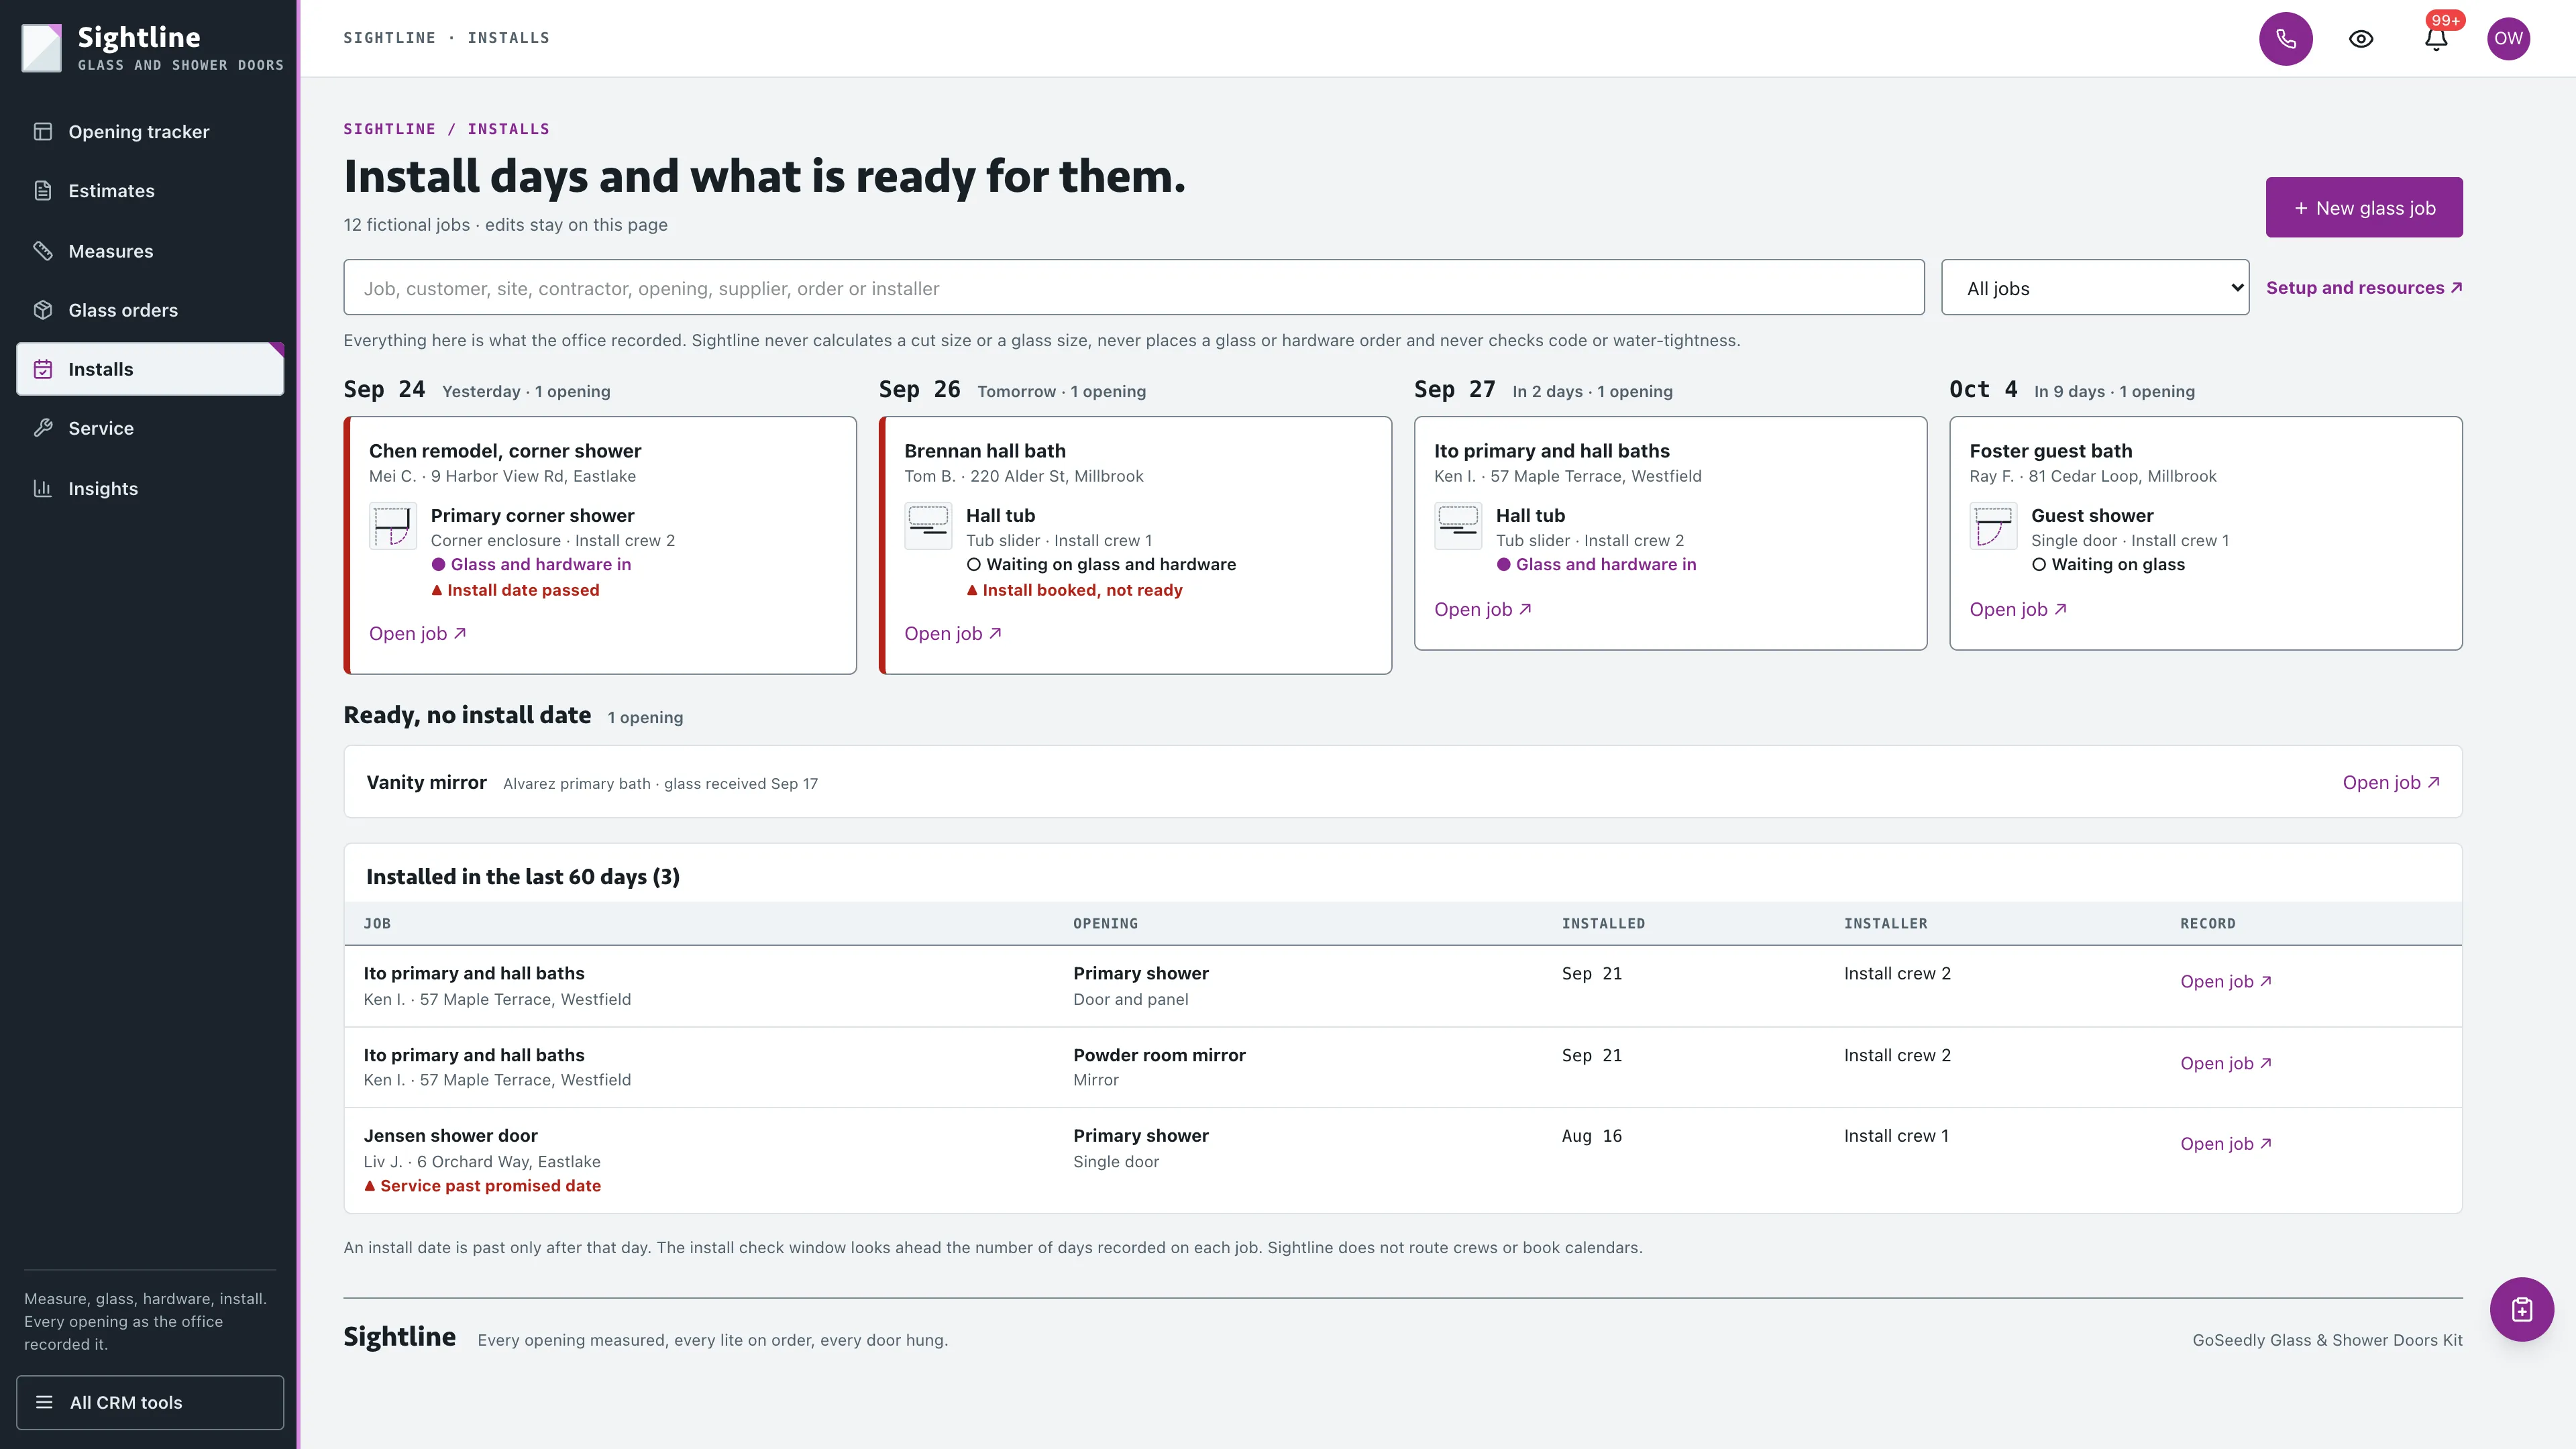The width and height of the screenshot is (2576, 1449).
Task: Click the floating clipboard icon button
Action: click(x=2521, y=1309)
